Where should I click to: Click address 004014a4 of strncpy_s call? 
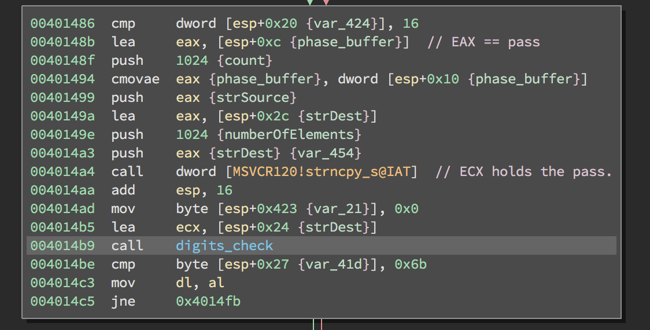(x=62, y=171)
